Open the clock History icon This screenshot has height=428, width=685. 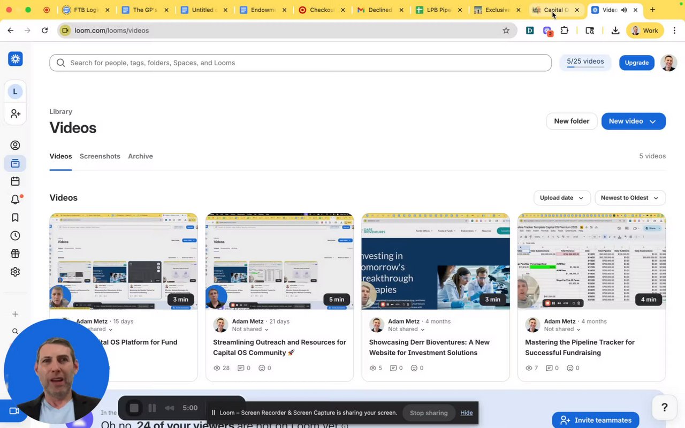point(15,235)
